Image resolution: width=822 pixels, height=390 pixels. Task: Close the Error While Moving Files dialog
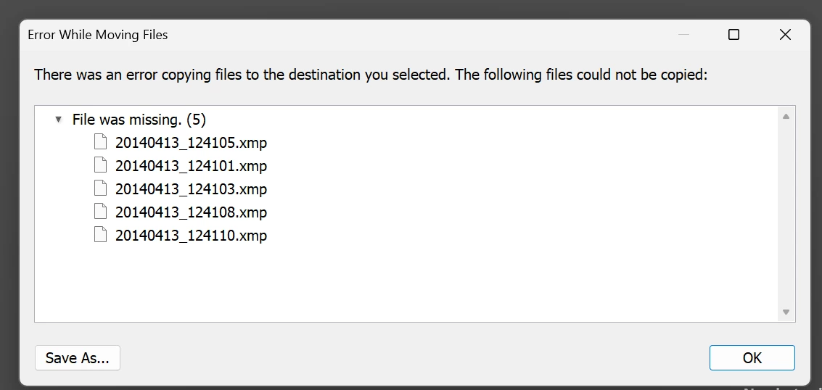[785, 35]
